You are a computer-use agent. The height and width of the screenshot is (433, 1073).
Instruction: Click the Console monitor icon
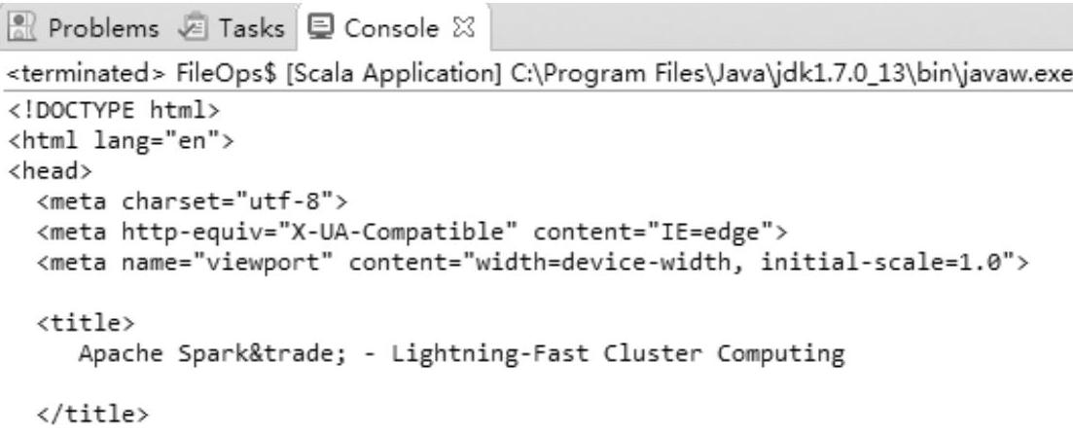(319, 27)
